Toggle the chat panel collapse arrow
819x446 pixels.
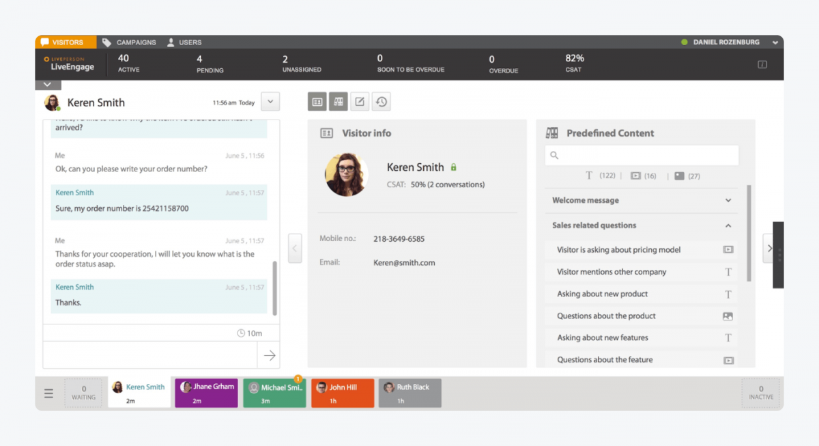click(x=295, y=249)
